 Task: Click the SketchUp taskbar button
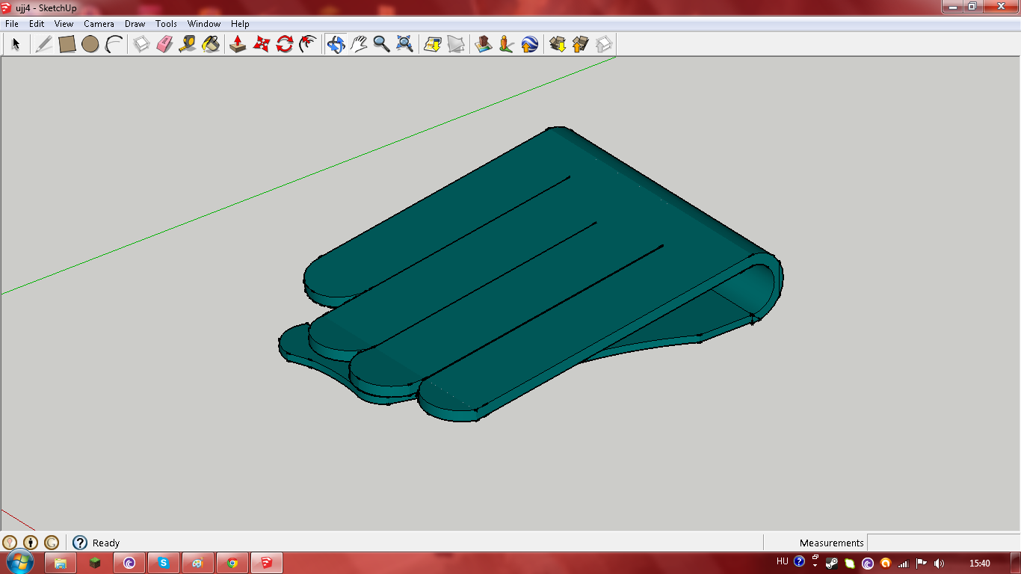[267, 563]
